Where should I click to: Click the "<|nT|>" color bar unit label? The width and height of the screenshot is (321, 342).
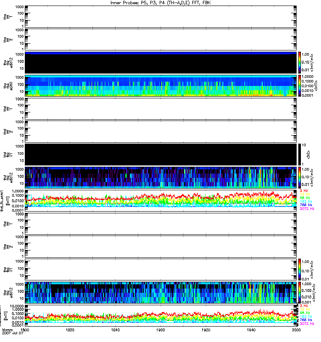click(x=316, y=85)
